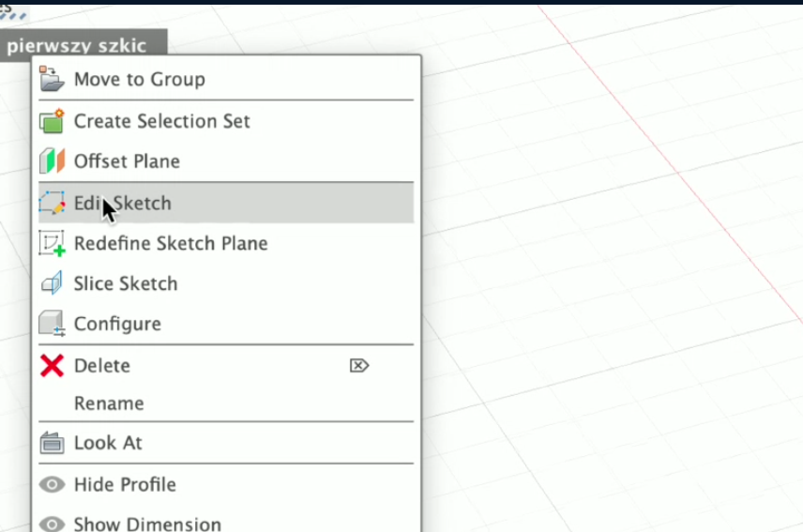Select the 'pierwszy szkic' sketch label
Image resolution: width=803 pixels, height=532 pixels.
click(77, 46)
